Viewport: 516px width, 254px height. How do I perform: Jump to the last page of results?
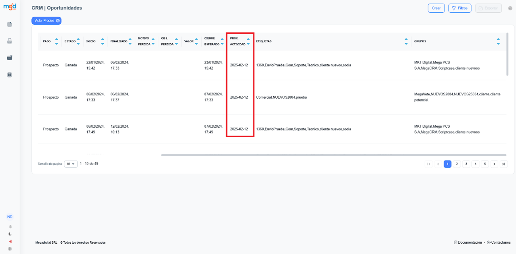click(504, 164)
